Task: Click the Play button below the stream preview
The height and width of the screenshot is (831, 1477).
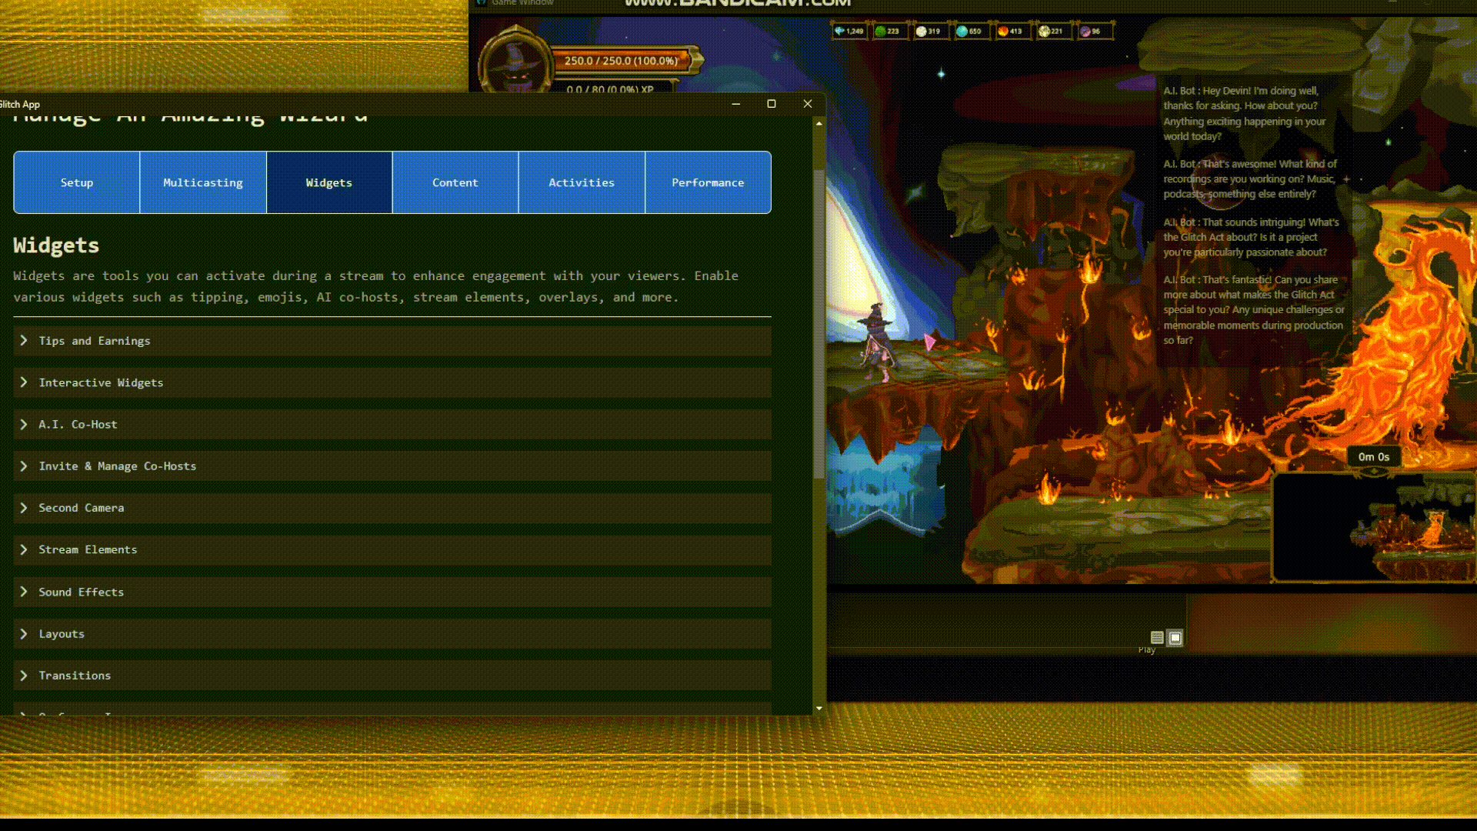Action: click(1147, 649)
